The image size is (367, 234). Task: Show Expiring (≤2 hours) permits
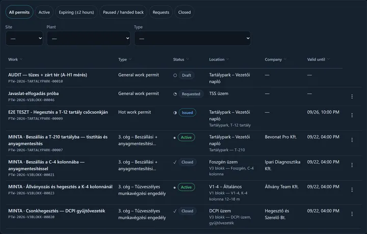pyautogui.click(x=76, y=12)
